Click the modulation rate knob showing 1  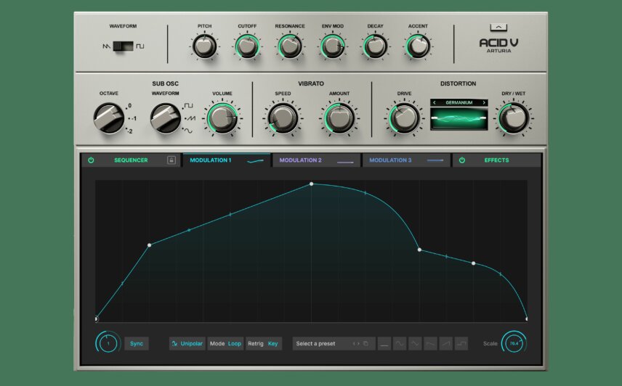pyautogui.click(x=108, y=343)
